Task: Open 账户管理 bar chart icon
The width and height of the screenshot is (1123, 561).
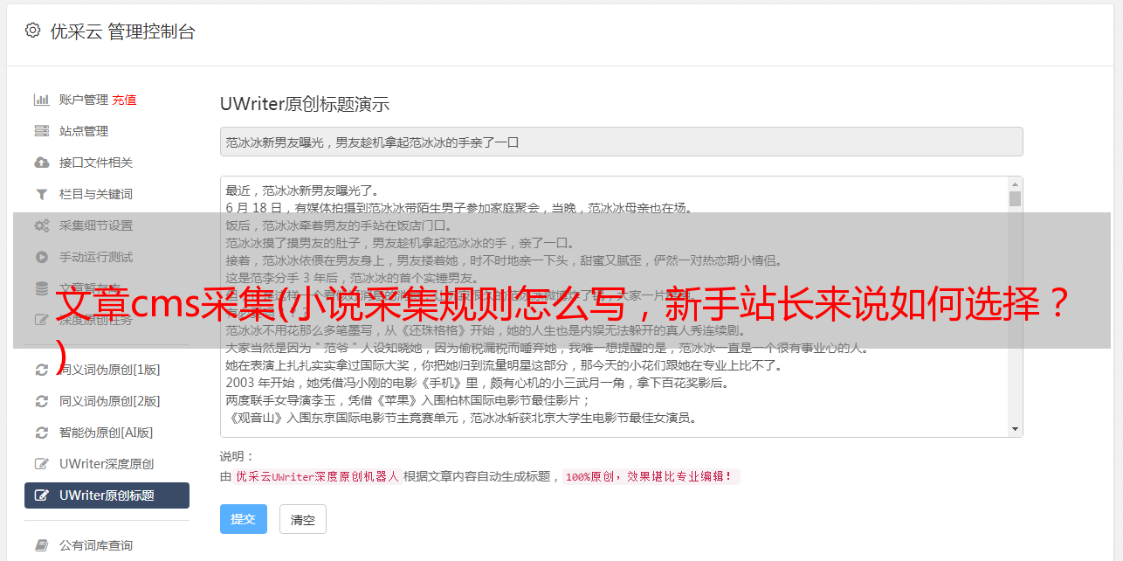Action: tap(41, 100)
